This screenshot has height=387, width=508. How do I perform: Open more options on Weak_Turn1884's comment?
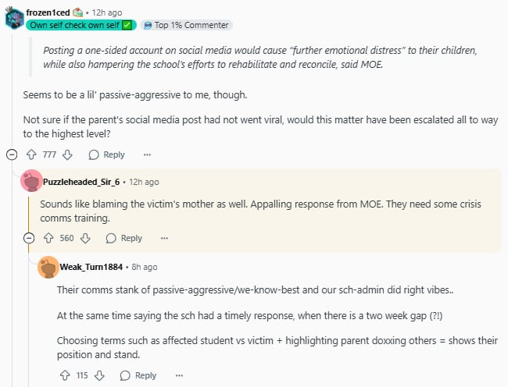[179, 375]
